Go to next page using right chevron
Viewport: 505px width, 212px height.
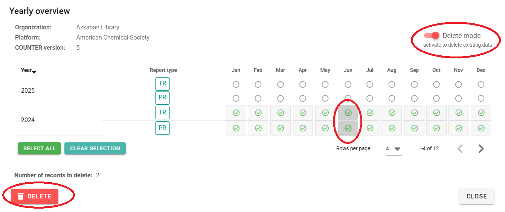point(481,149)
